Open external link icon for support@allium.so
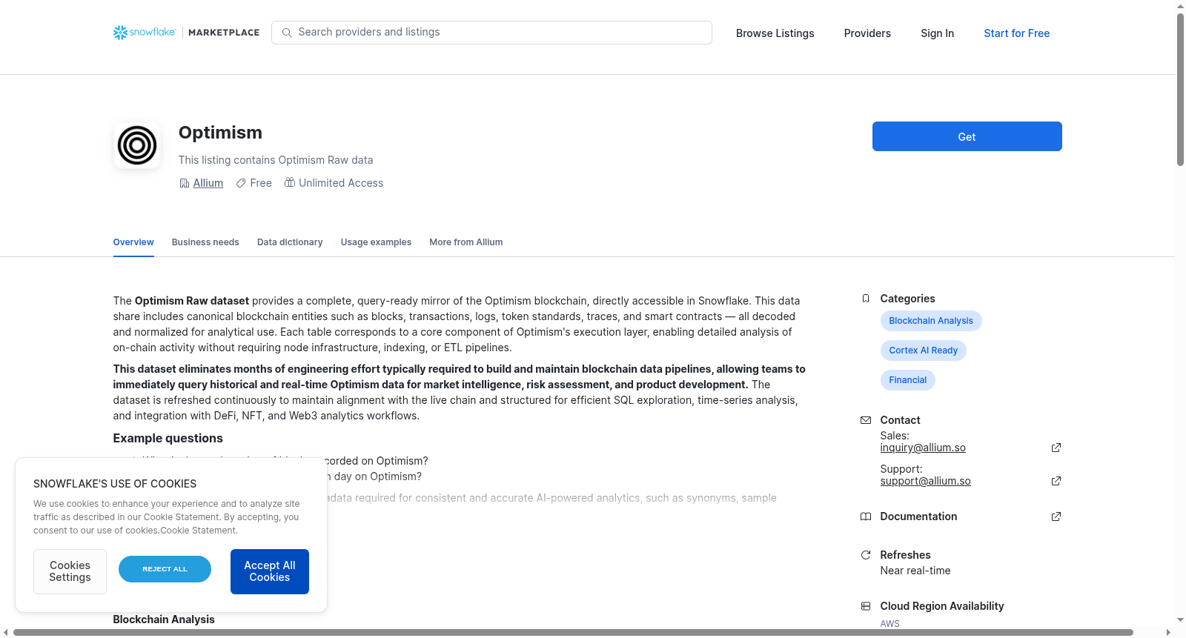 (x=1056, y=481)
